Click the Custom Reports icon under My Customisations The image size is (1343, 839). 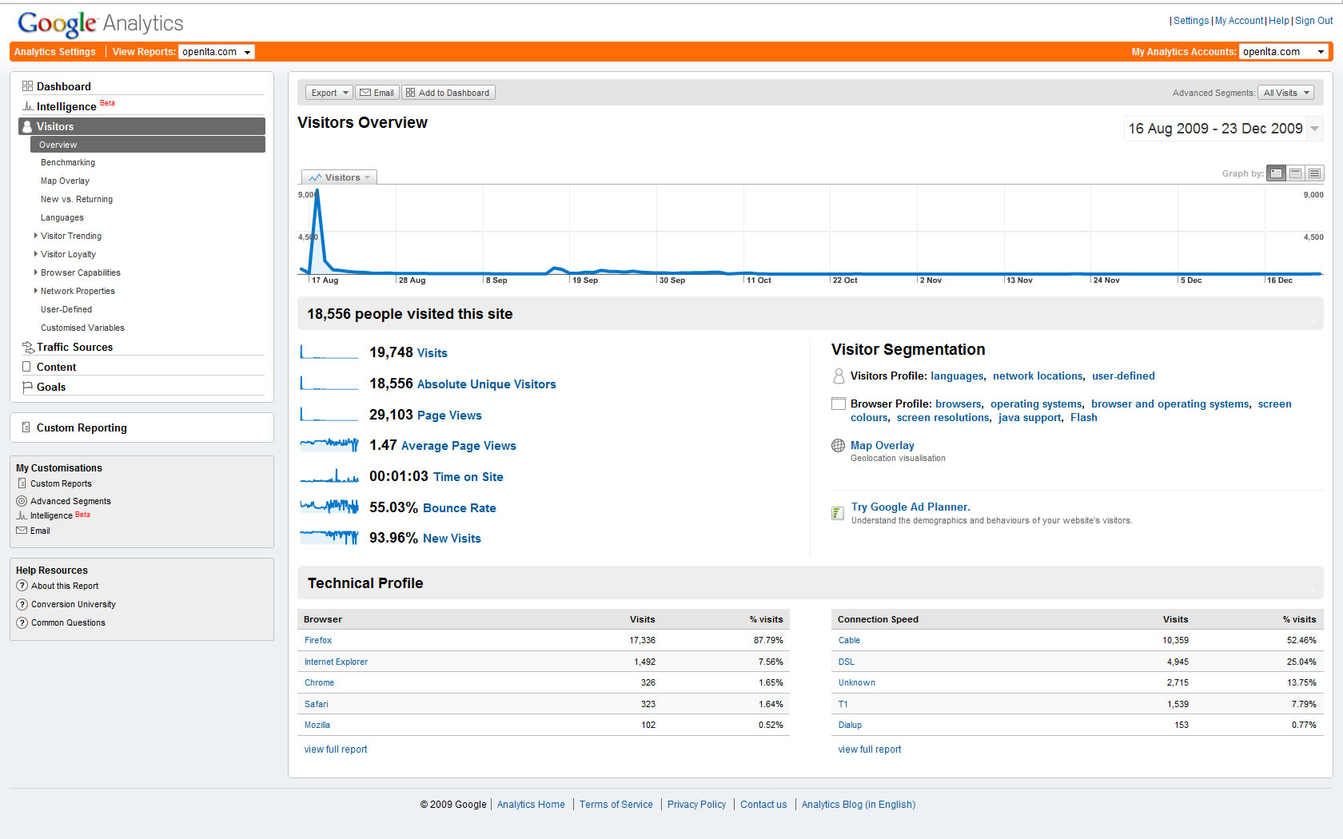tap(22, 483)
